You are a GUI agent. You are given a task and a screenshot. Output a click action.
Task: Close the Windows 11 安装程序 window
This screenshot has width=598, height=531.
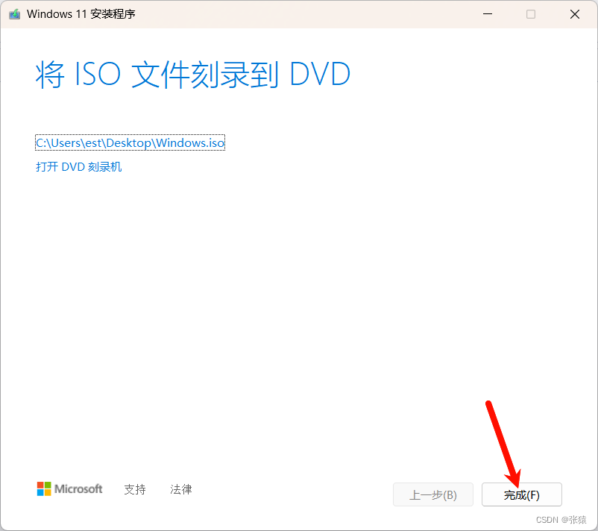tap(575, 14)
